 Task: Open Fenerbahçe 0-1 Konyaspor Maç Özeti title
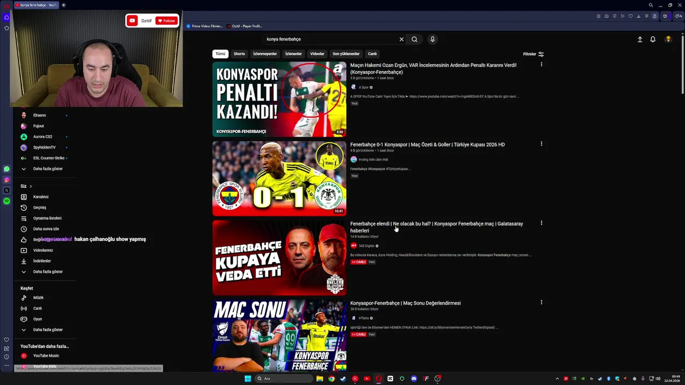click(428, 144)
